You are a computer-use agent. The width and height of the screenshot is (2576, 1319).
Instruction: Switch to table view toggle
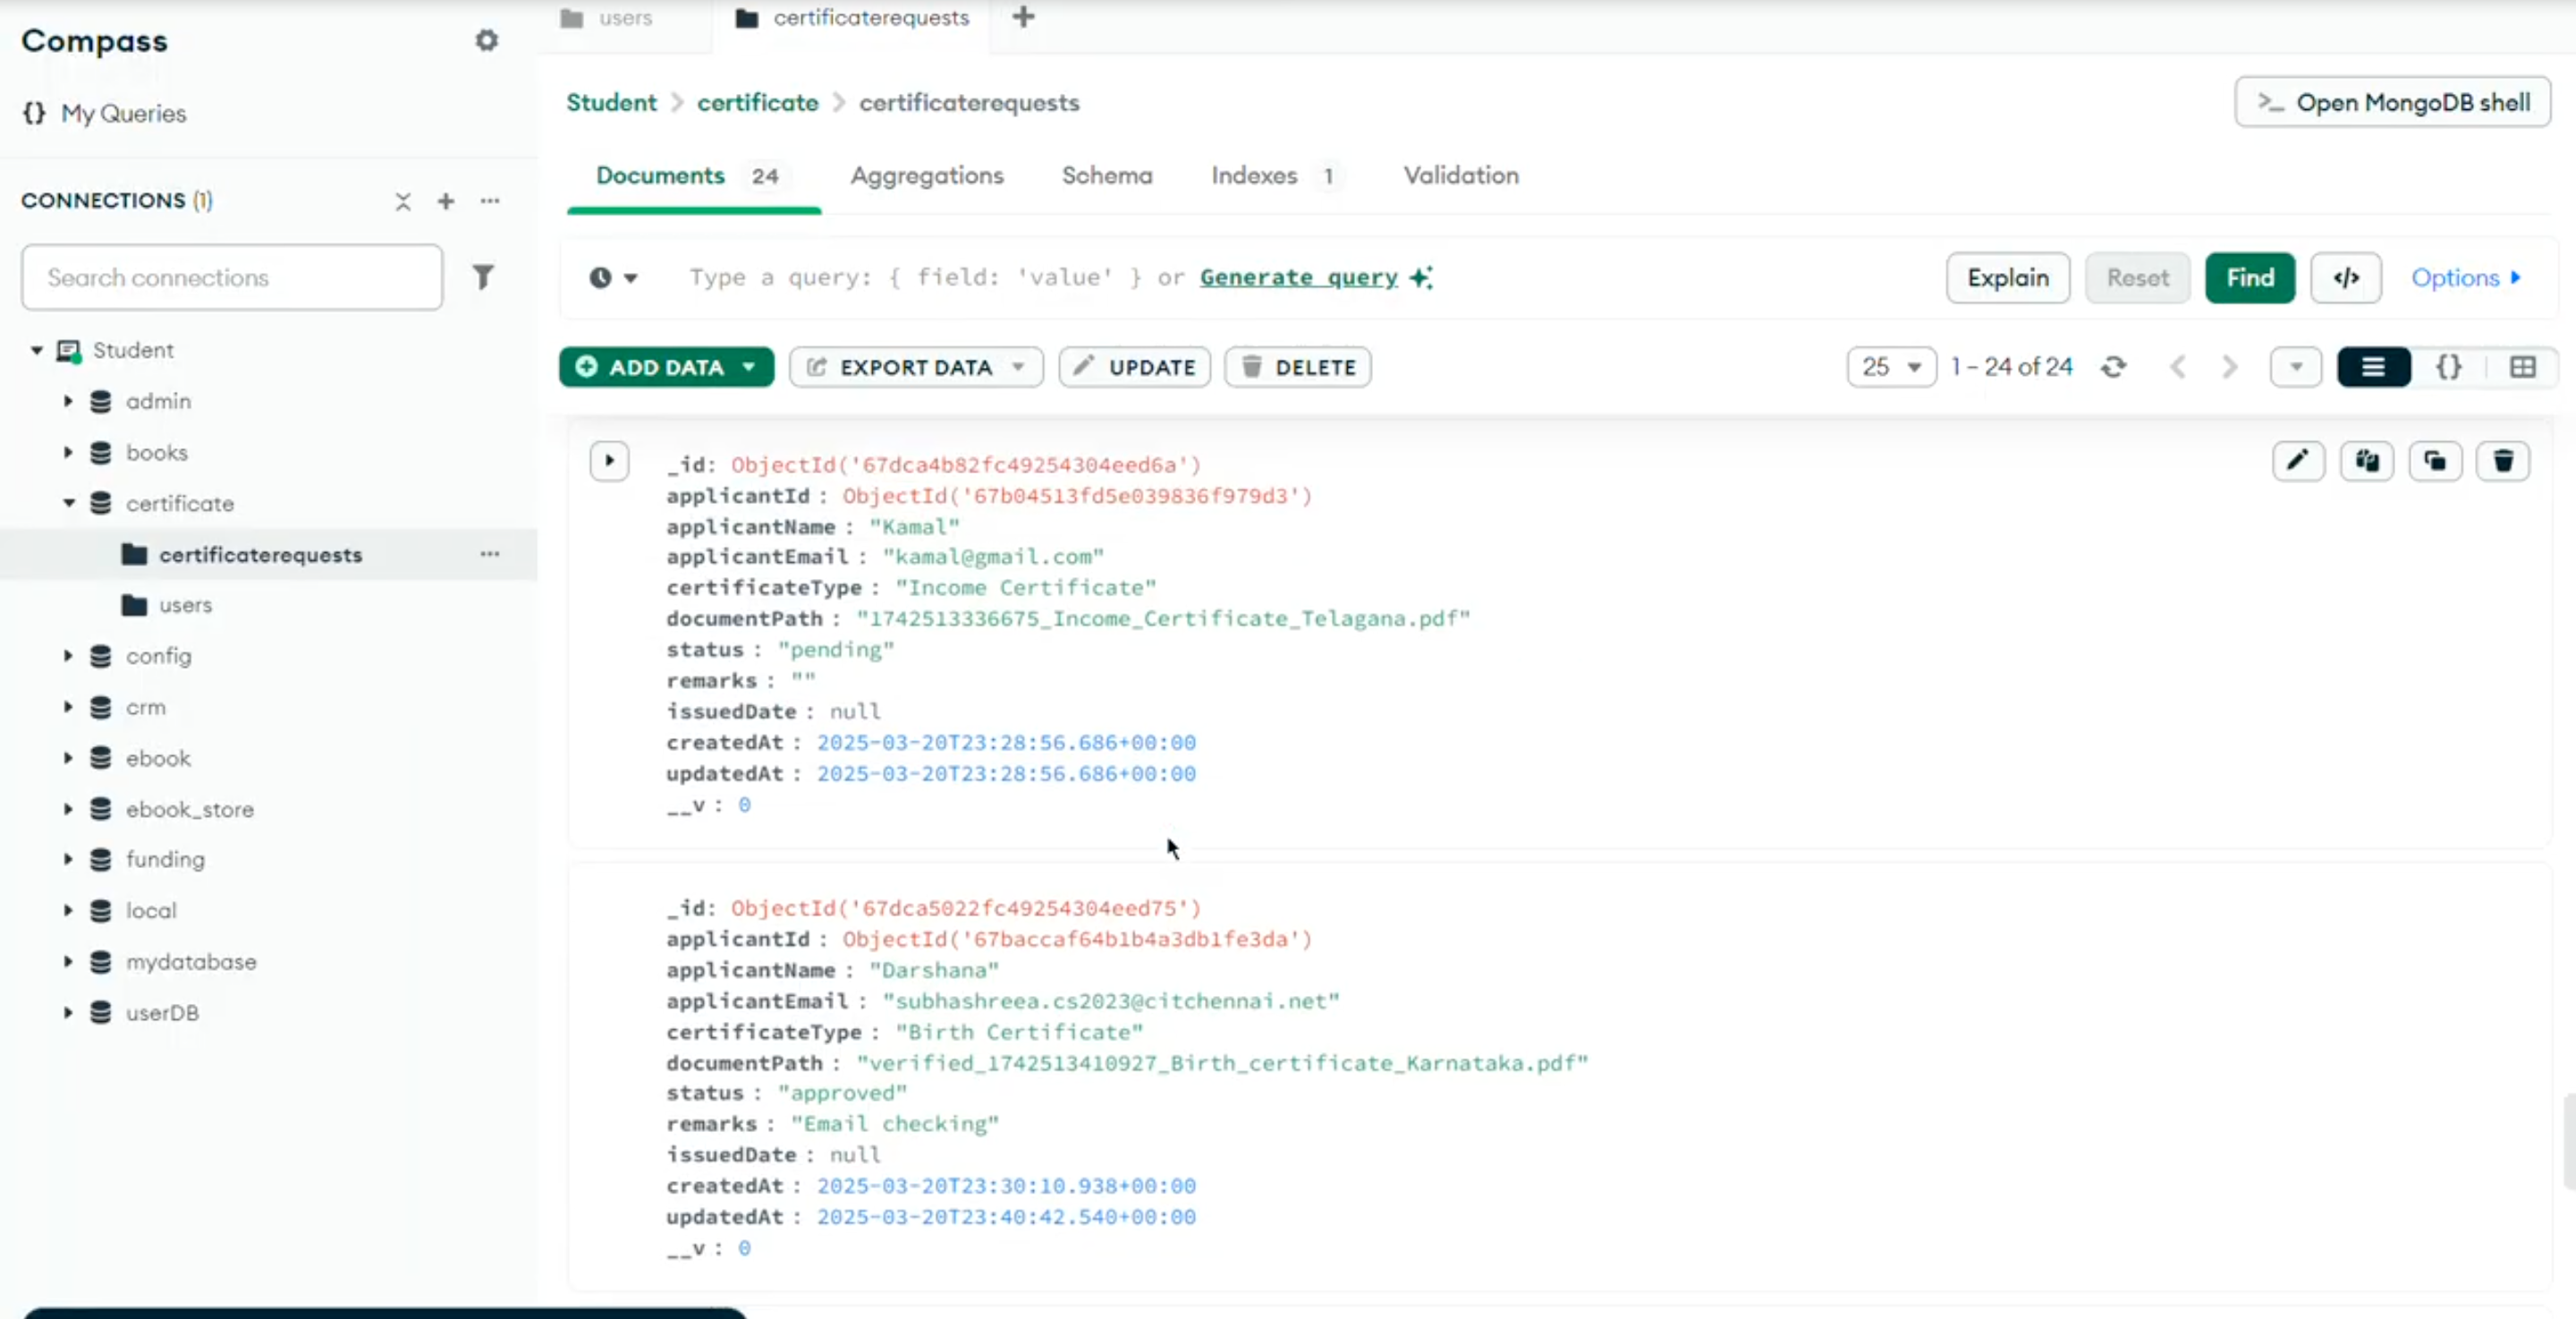coord(2522,367)
